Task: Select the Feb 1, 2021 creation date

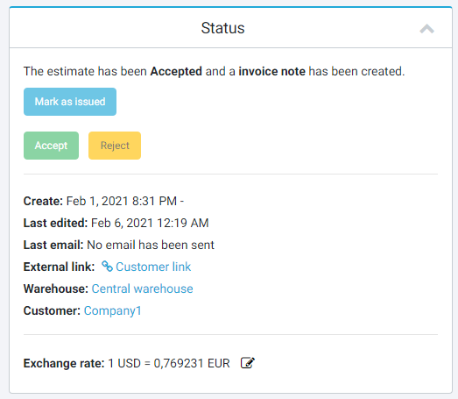Action: 97,202
